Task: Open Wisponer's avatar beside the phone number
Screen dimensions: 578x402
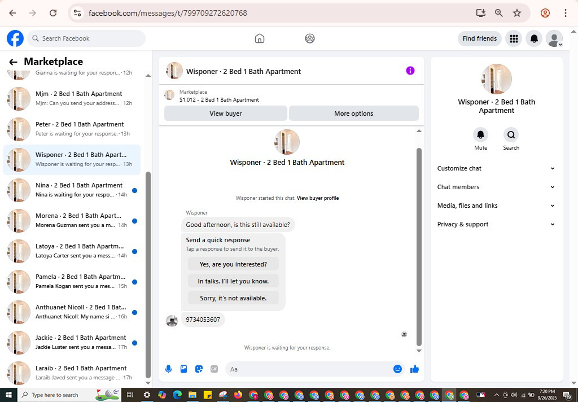Action: 172,321
